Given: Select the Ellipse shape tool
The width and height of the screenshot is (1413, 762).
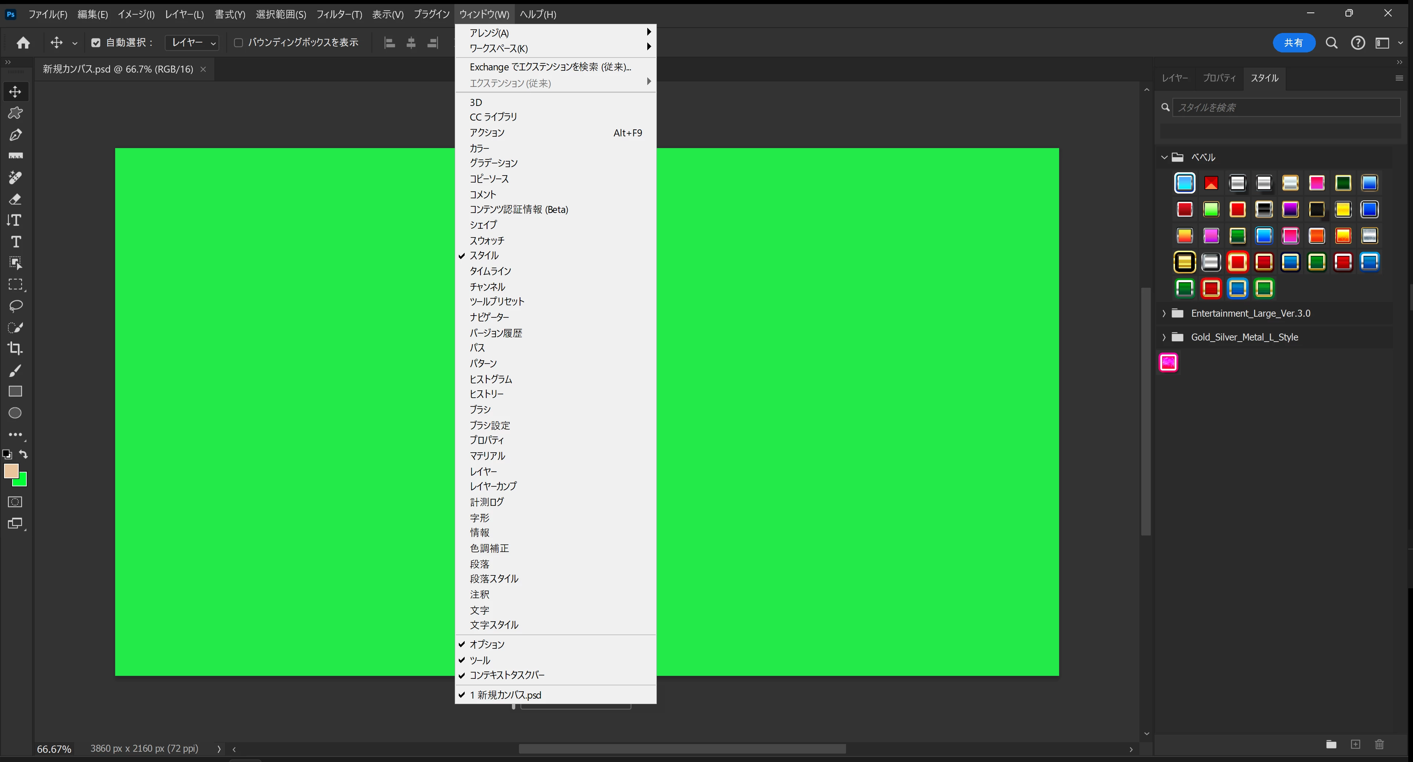Looking at the screenshot, I should [15, 413].
